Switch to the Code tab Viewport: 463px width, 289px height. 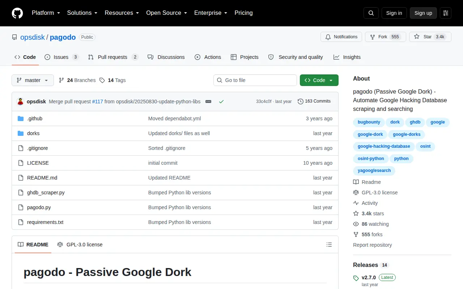tap(25, 57)
